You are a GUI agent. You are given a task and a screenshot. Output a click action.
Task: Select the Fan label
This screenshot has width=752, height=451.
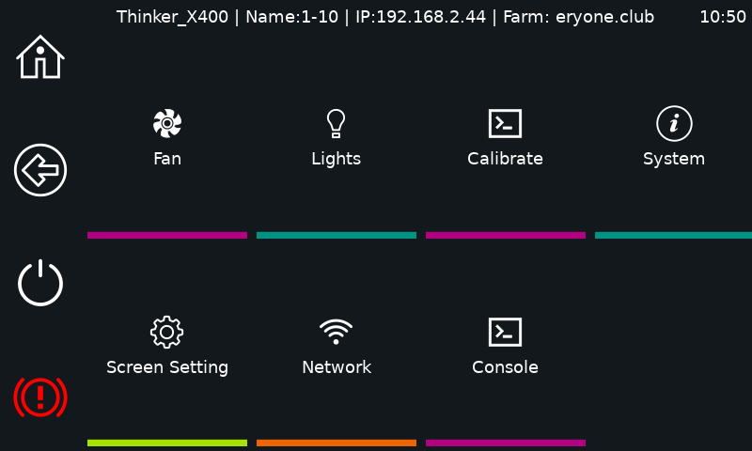pyautogui.click(x=167, y=159)
